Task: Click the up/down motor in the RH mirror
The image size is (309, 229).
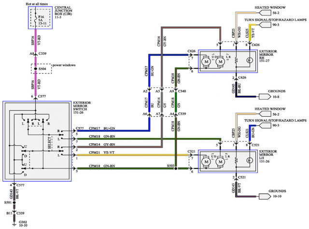Action: 206,61
